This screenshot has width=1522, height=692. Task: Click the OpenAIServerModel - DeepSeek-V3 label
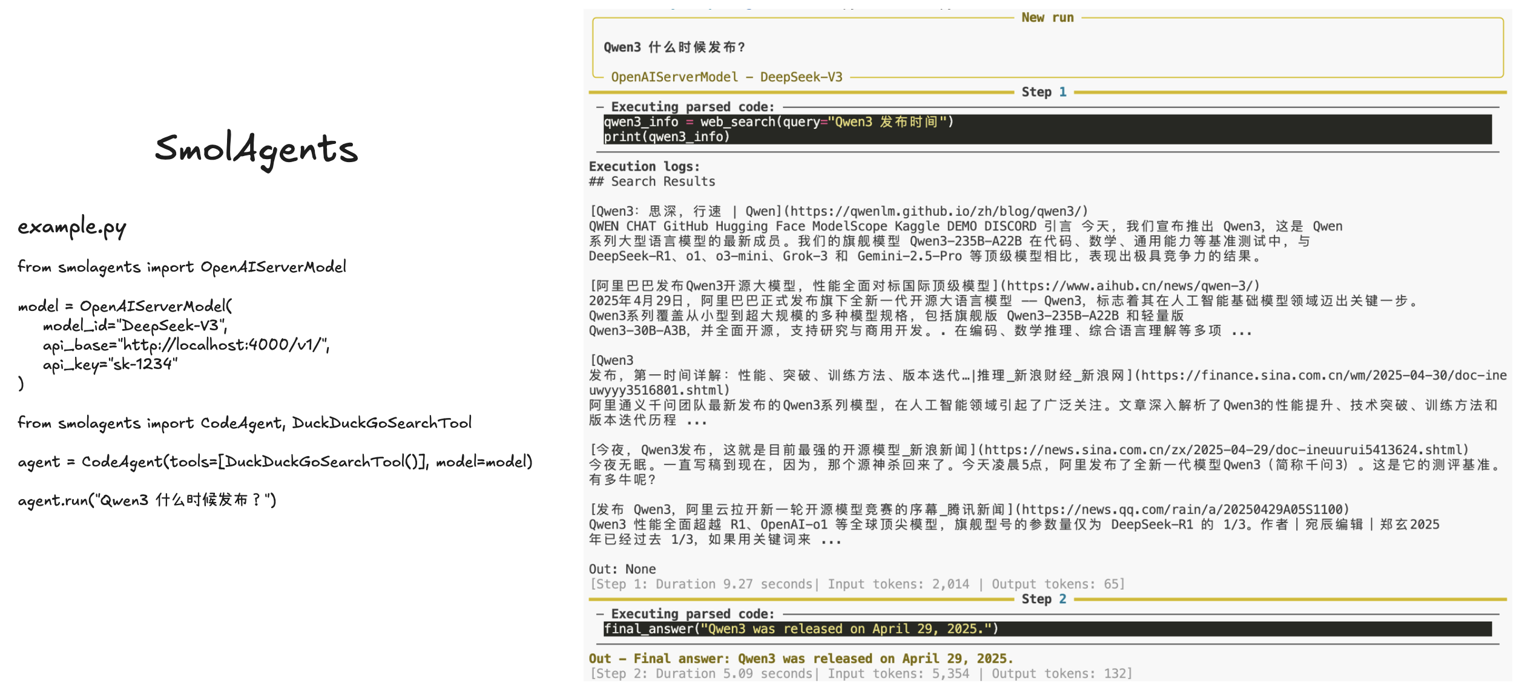click(726, 77)
